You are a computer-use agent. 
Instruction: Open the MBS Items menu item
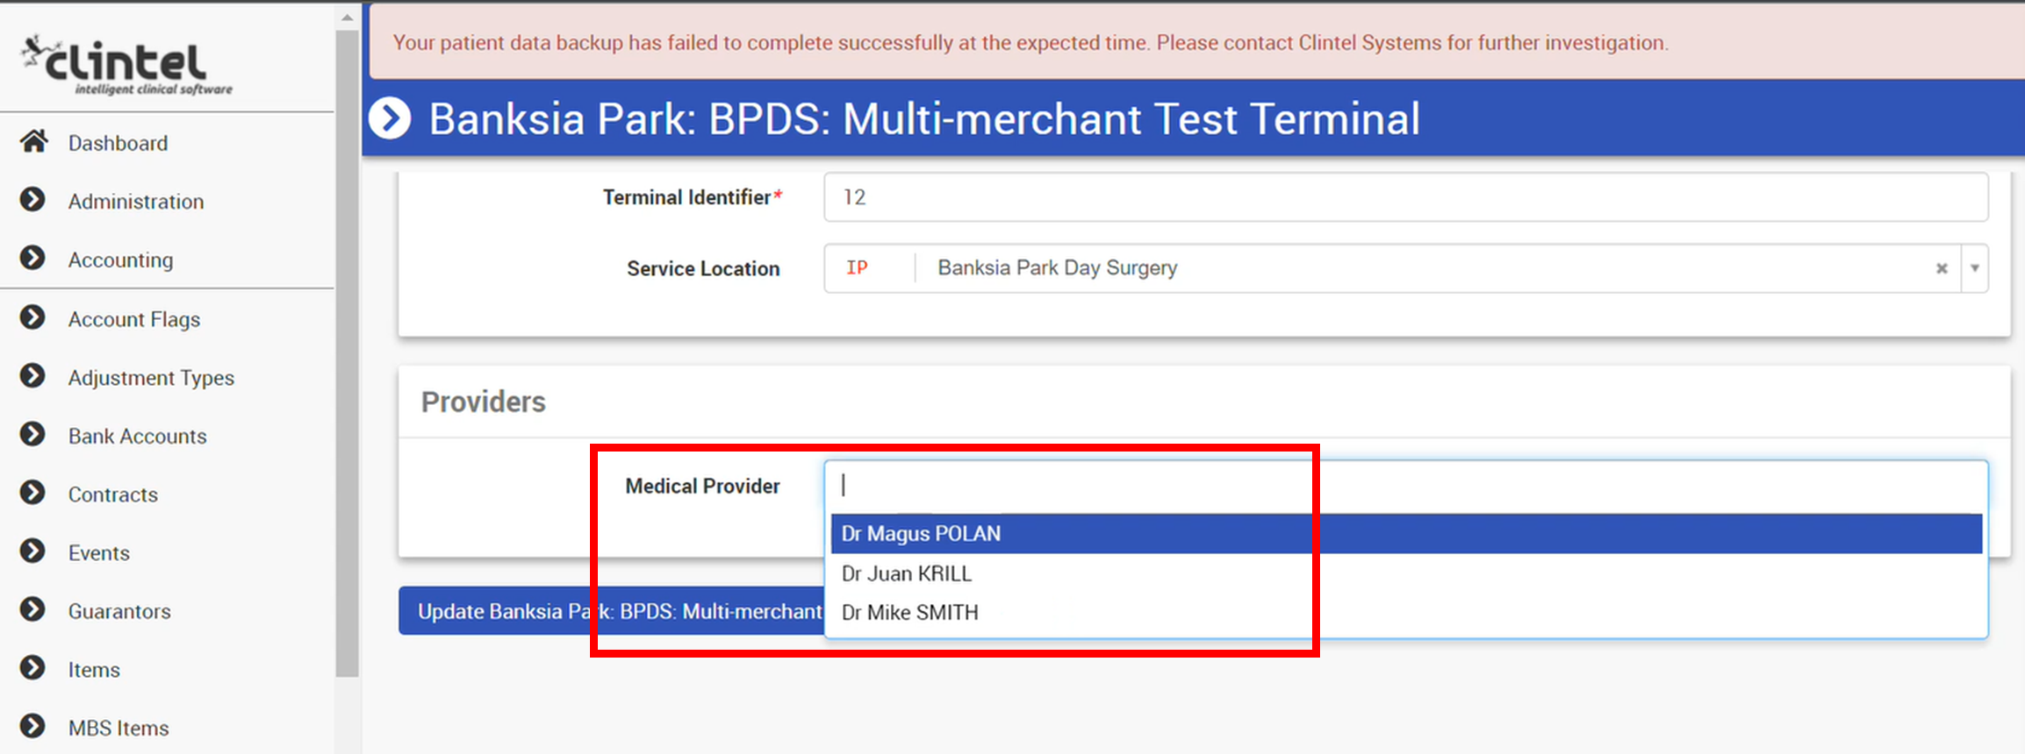[118, 727]
